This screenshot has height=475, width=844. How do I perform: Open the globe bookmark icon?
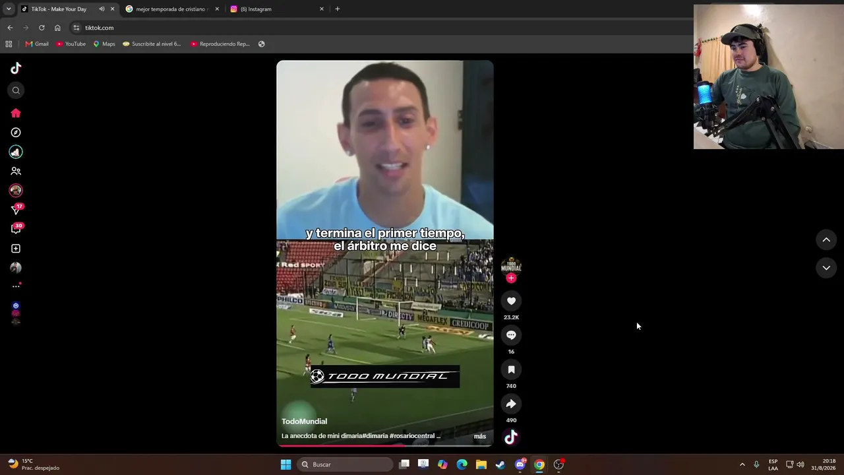[262, 44]
